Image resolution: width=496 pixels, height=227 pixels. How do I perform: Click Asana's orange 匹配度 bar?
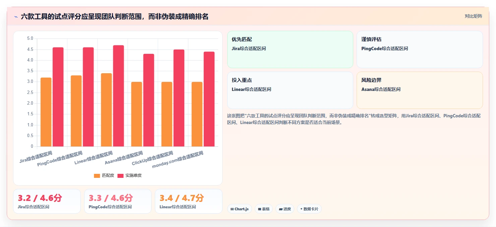click(136, 114)
